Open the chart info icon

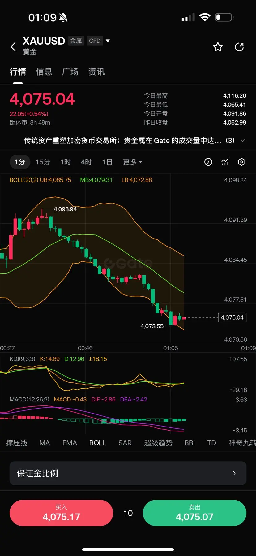point(208,162)
